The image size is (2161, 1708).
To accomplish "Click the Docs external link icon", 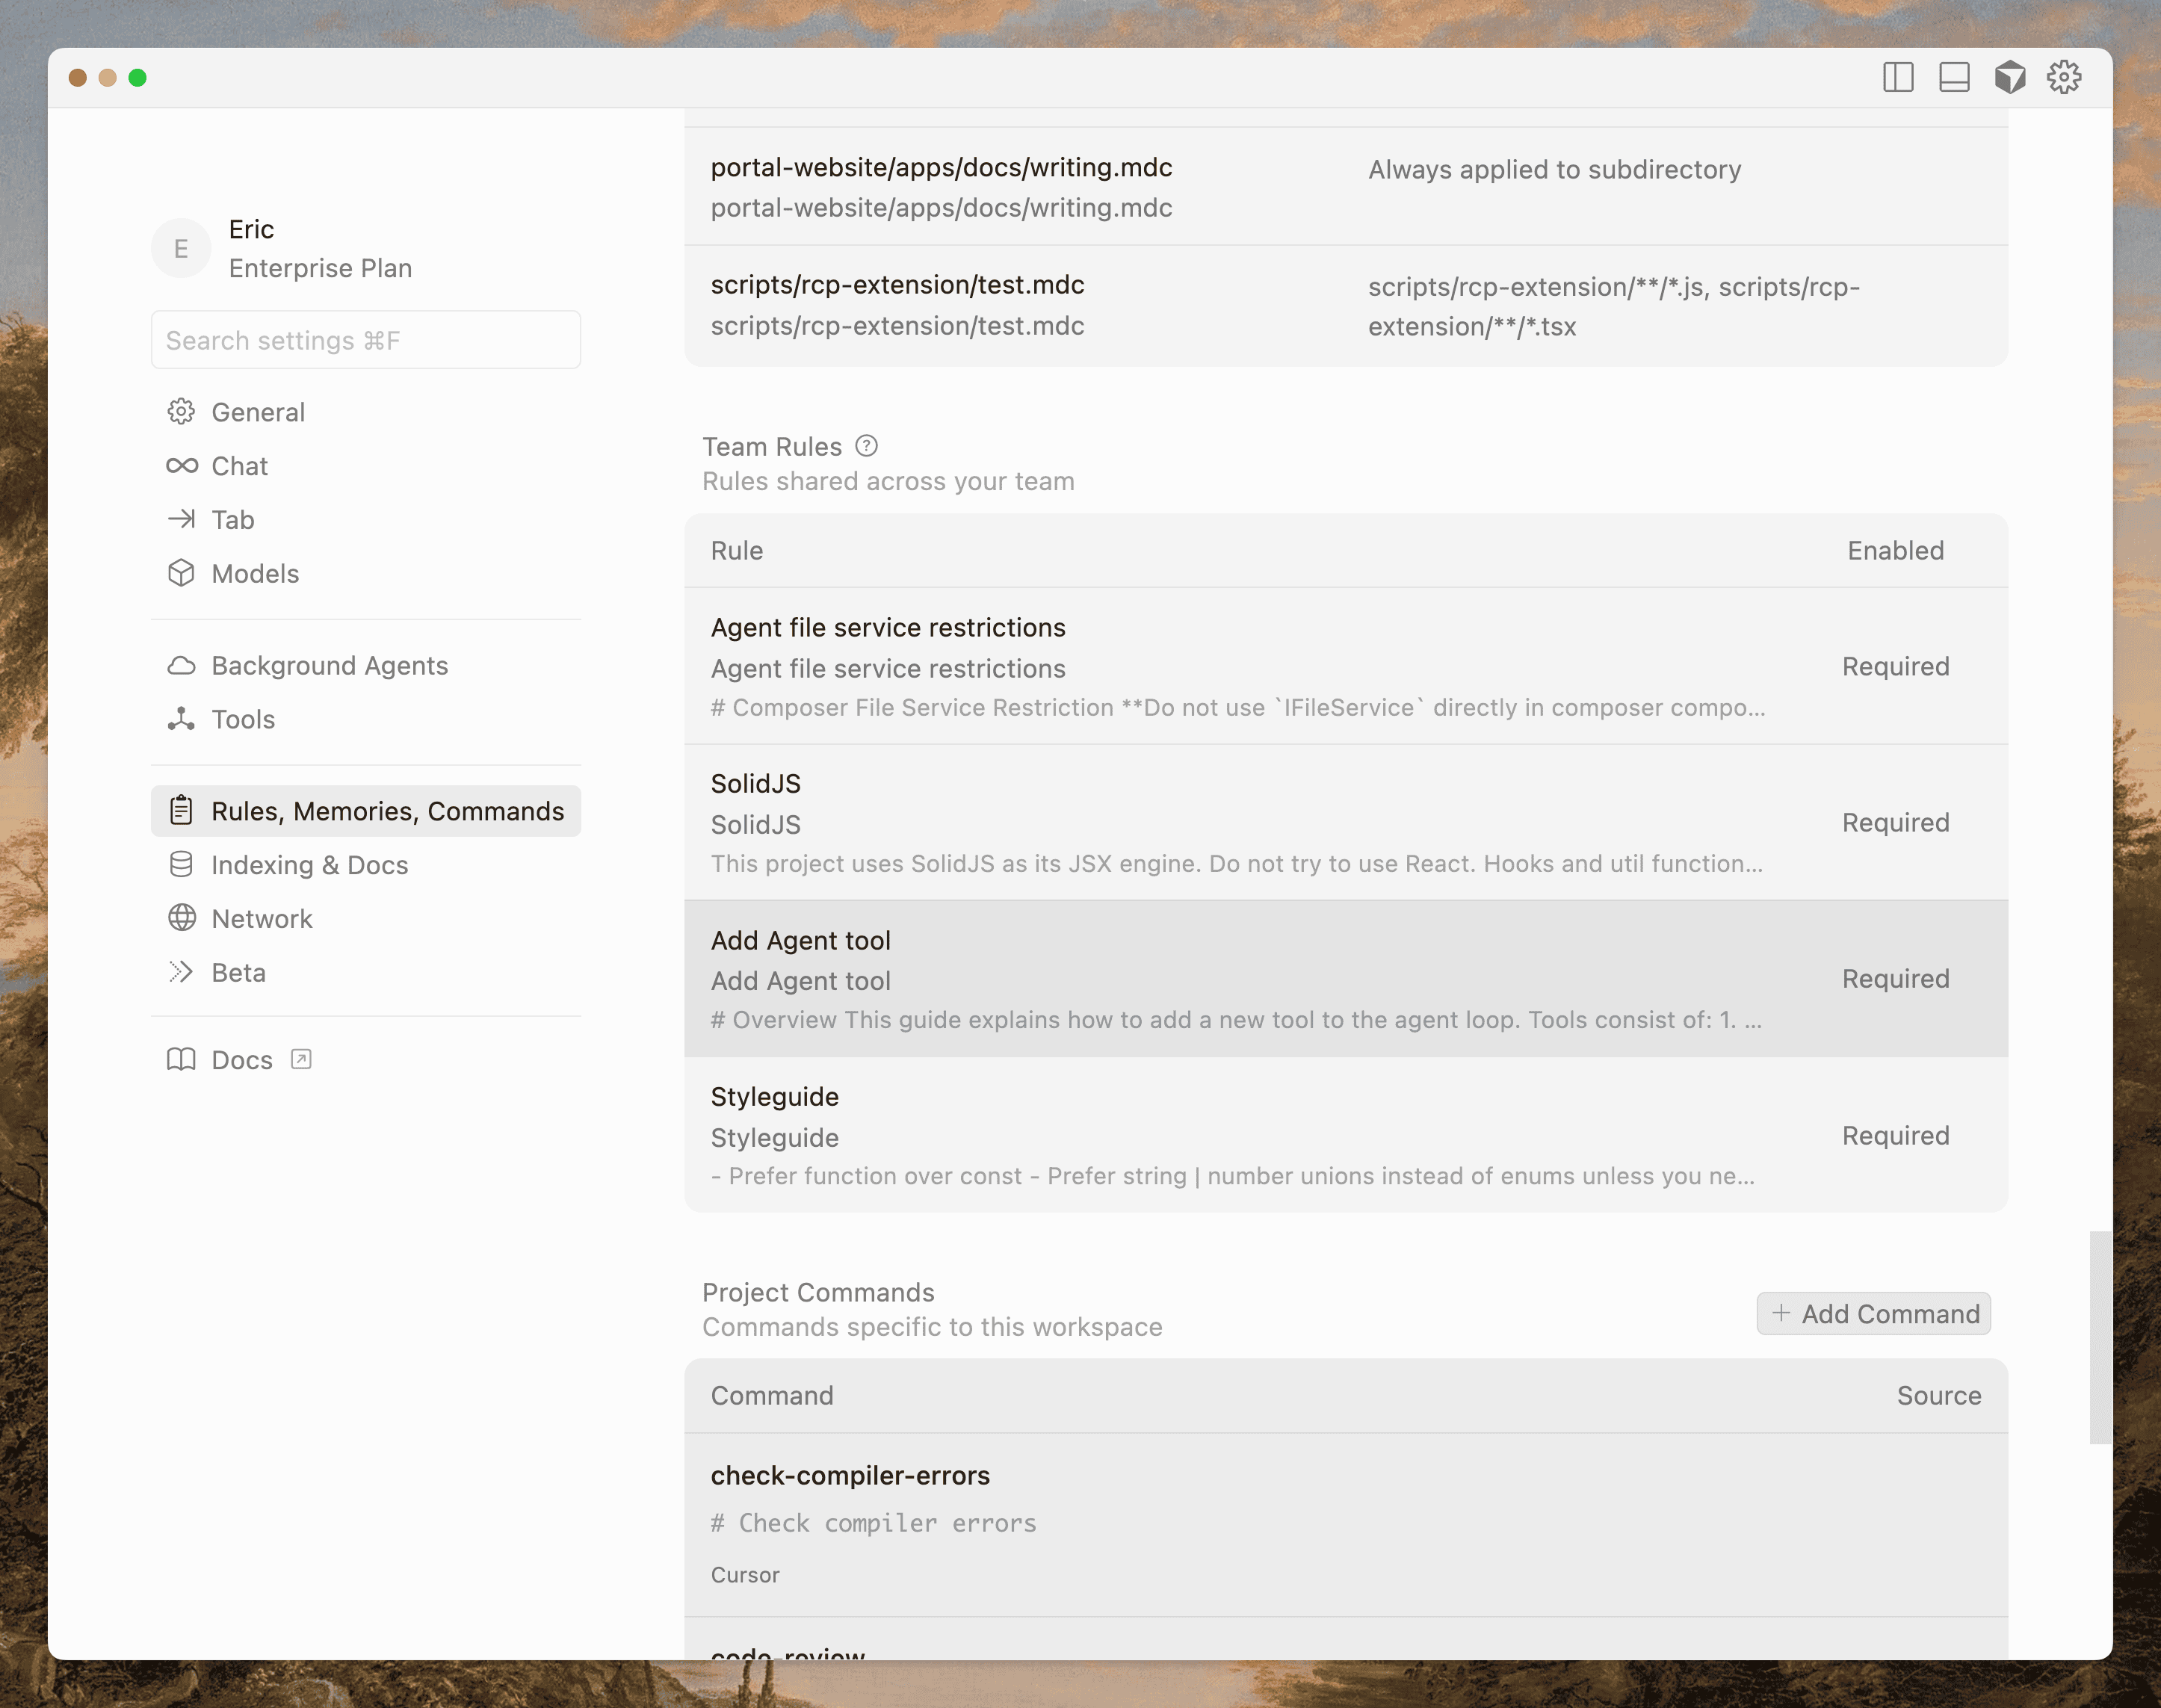I will pos(301,1059).
